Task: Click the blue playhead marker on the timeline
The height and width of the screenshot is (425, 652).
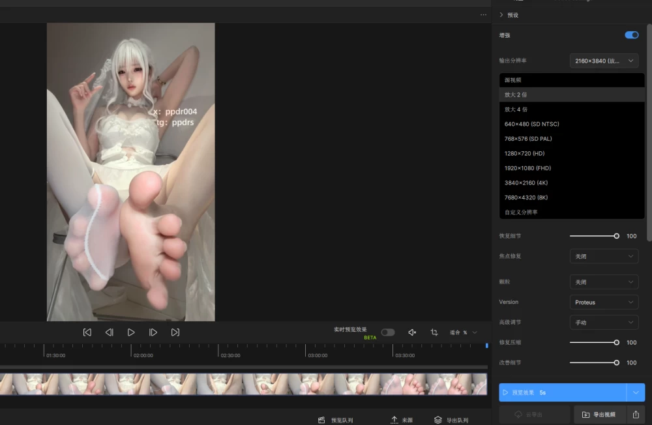Action: point(487,345)
